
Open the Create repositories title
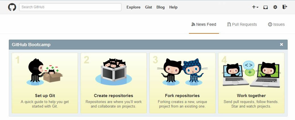pyautogui.click(x=114, y=96)
